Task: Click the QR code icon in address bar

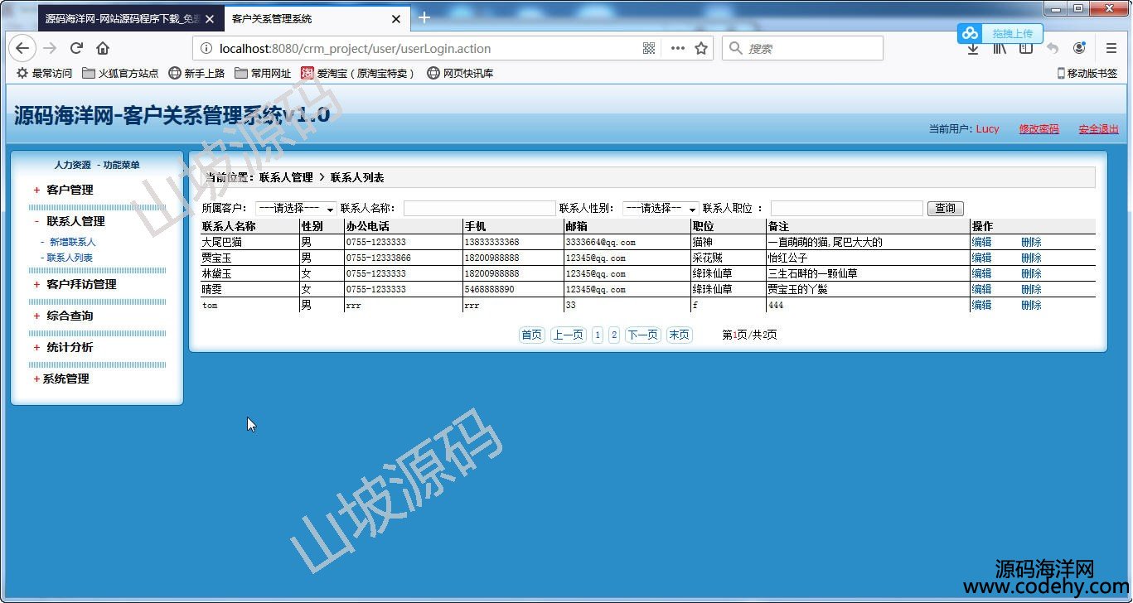Action: click(x=649, y=48)
